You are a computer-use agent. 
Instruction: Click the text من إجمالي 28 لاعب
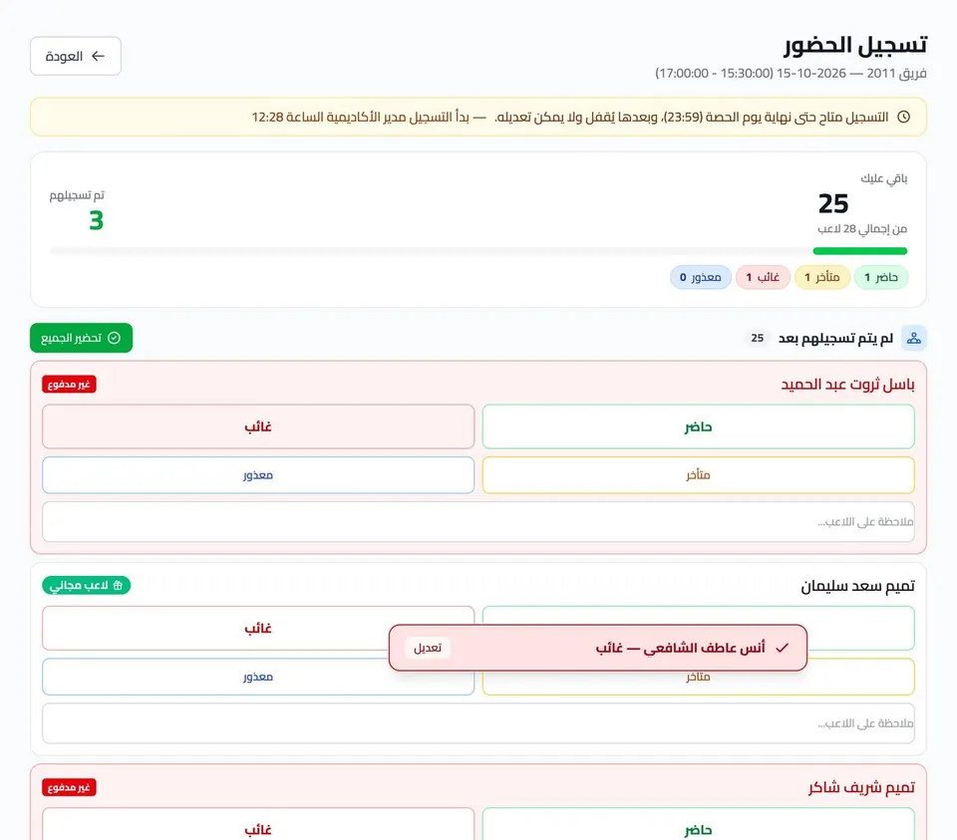click(x=862, y=229)
